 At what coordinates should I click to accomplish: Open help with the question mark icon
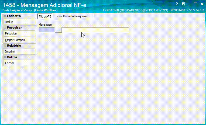[177, 4]
